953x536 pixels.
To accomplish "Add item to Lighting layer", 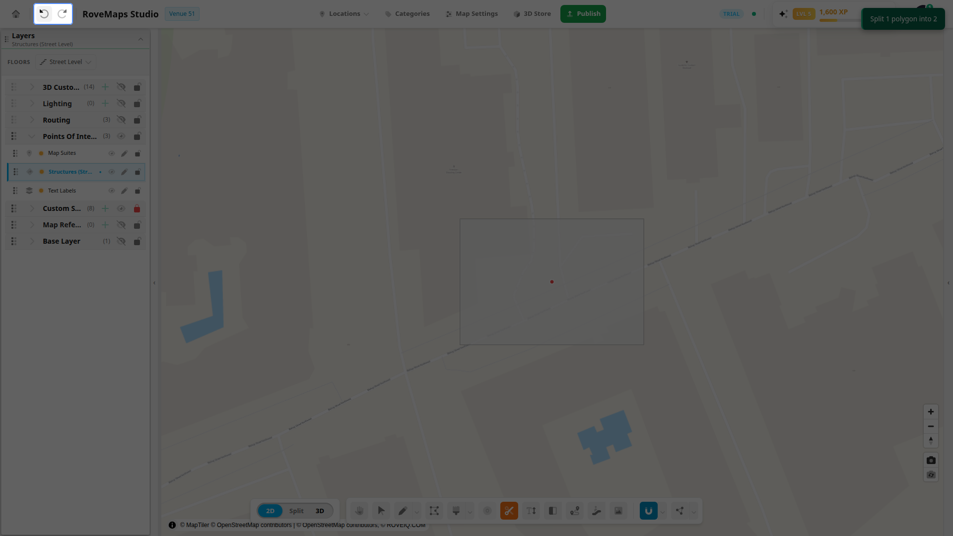I will click(x=105, y=104).
